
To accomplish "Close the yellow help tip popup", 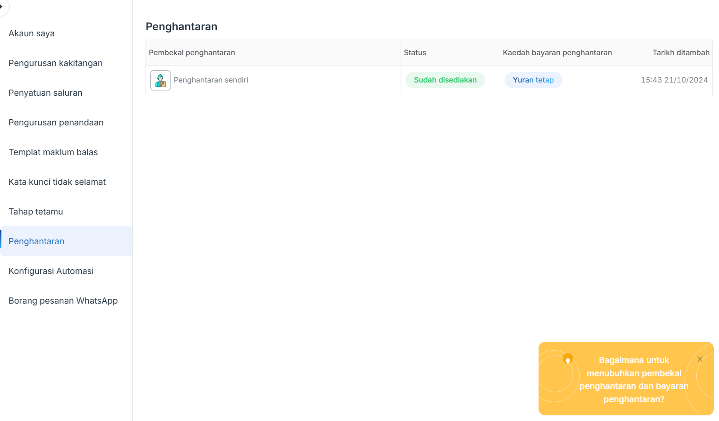I will (700, 359).
